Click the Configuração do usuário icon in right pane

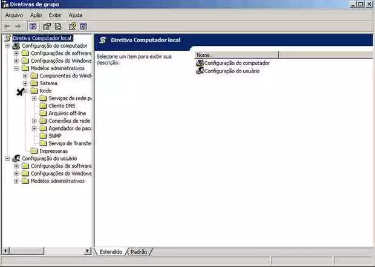click(200, 71)
